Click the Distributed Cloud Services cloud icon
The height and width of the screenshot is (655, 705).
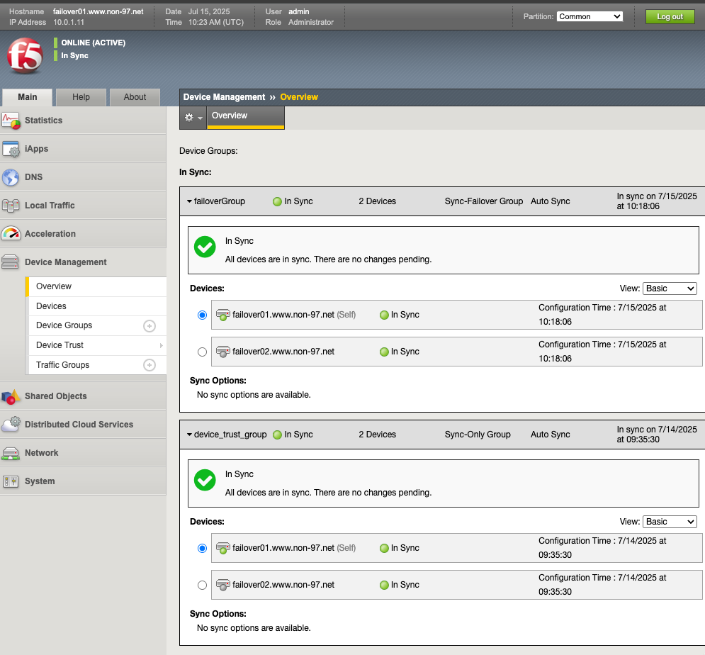11,424
